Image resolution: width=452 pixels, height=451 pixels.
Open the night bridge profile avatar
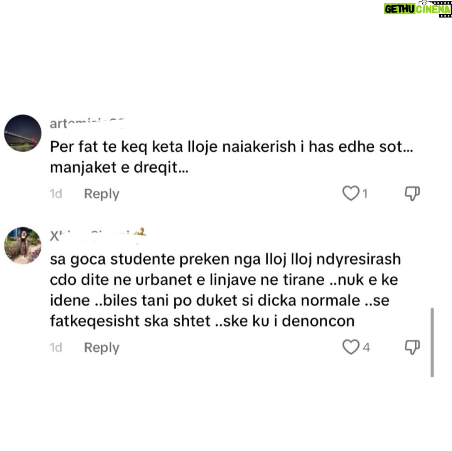23,133
